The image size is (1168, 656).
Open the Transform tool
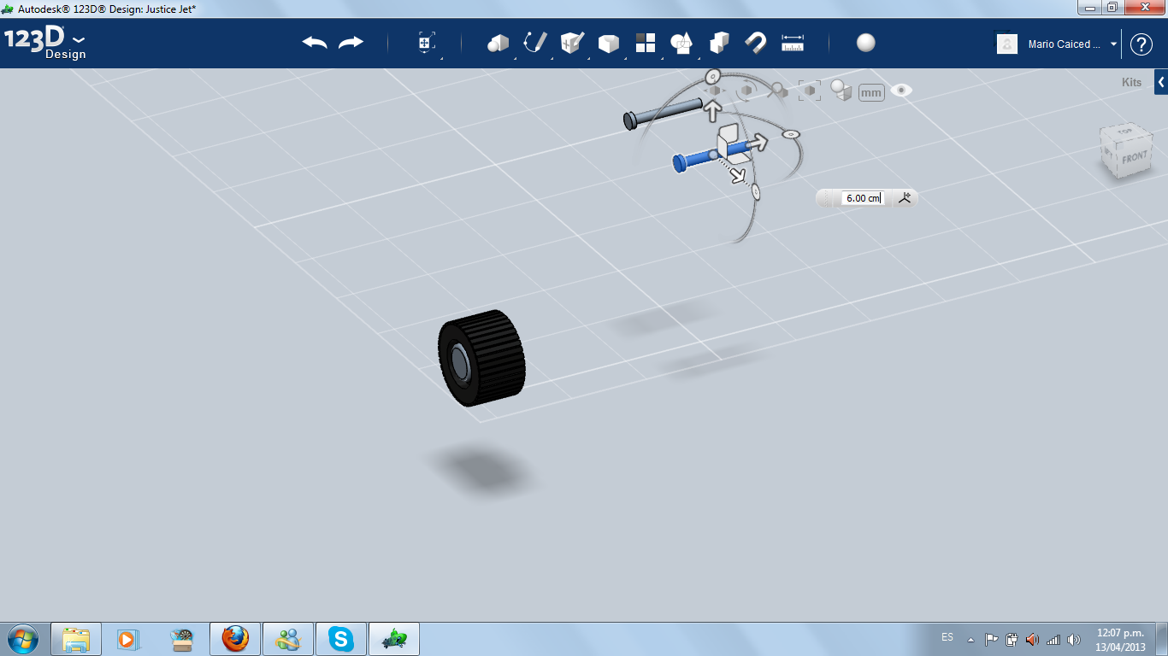[427, 43]
